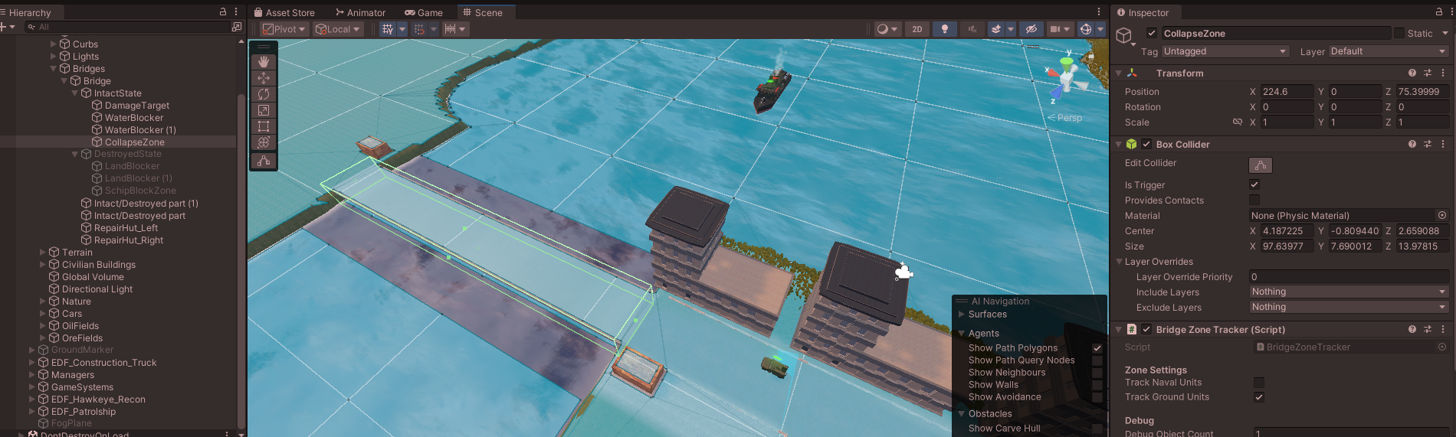
Task: Toggle scene effects layers icon
Action: (996, 29)
